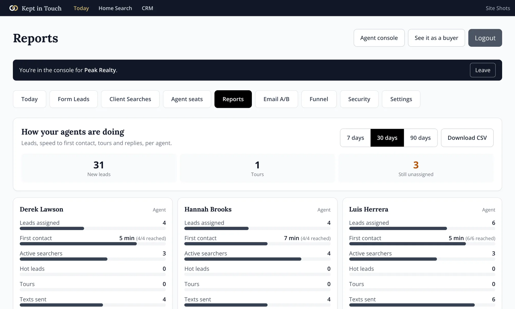Click Derek Lawson's Hot leads label
Image resolution: width=515 pixels, height=309 pixels.
click(x=32, y=269)
